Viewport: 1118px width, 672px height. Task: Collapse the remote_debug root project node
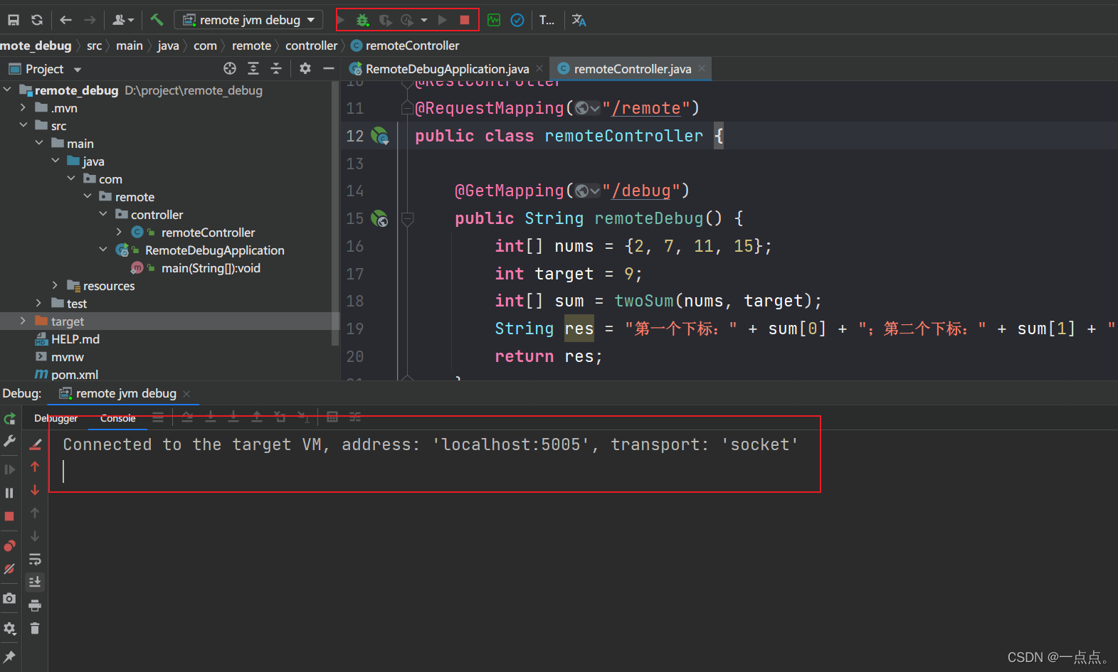[x=7, y=90]
